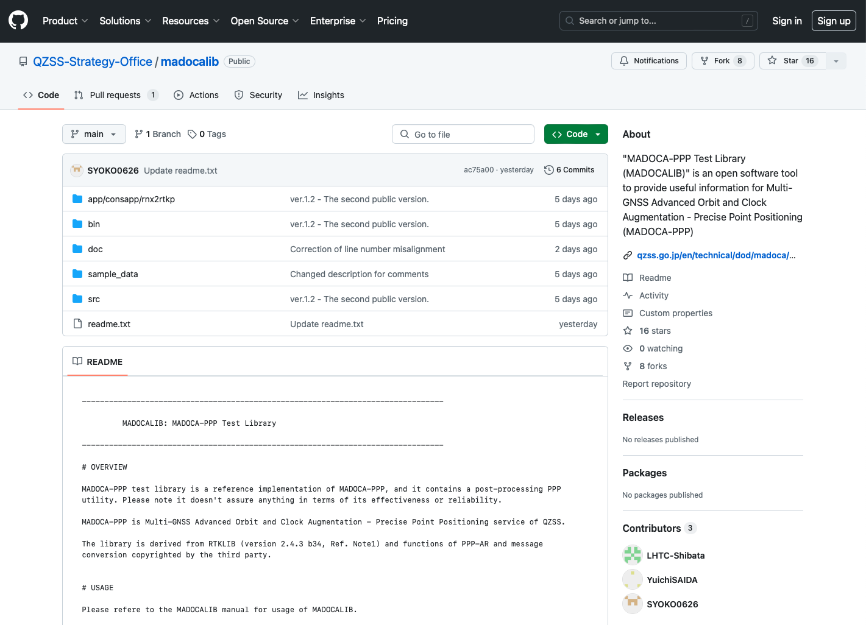The height and width of the screenshot is (625, 866).
Task: Click the folder icon next to src
Action: 77,298
